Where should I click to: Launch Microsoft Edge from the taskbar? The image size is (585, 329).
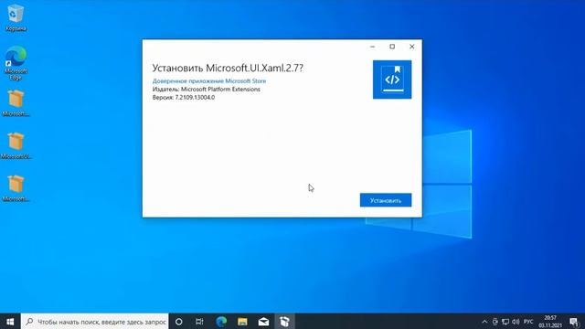click(221, 322)
